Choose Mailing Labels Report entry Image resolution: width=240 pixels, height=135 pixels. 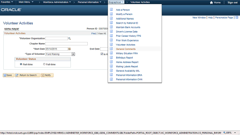127,66
